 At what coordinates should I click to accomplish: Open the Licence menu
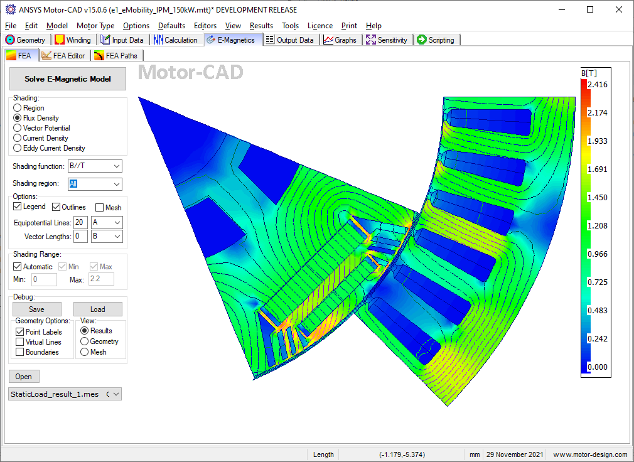click(320, 26)
